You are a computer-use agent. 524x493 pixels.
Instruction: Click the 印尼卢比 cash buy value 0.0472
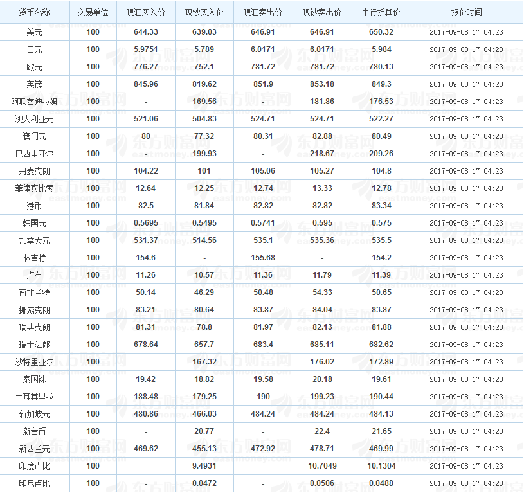[204, 483]
